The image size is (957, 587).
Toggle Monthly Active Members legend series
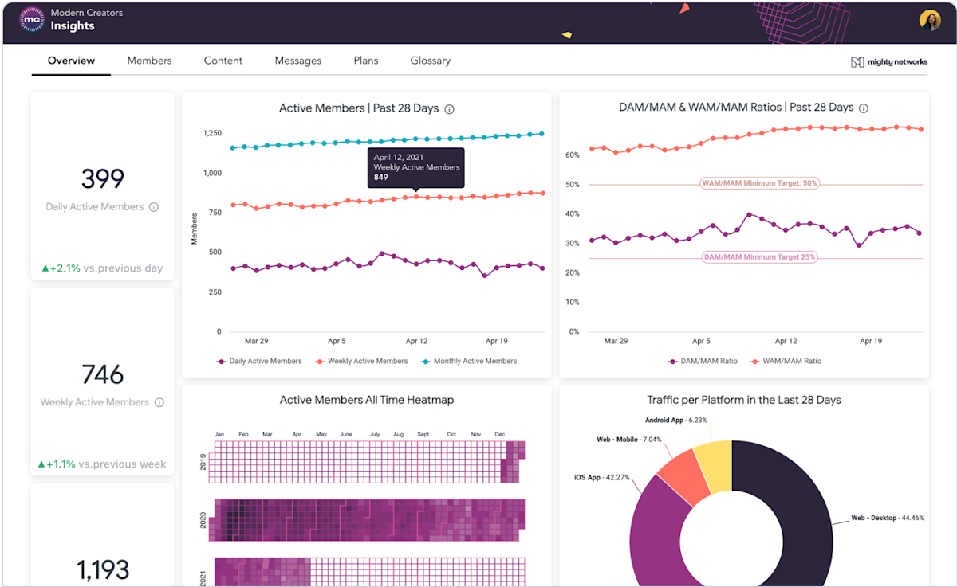pyautogui.click(x=469, y=361)
